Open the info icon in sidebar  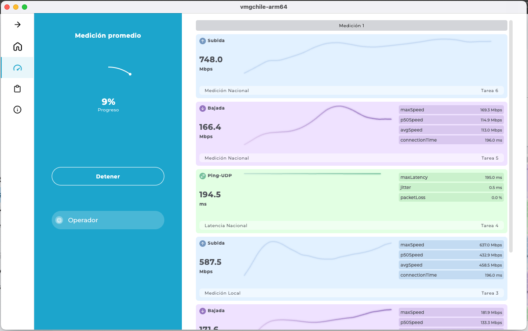coord(18,110)
